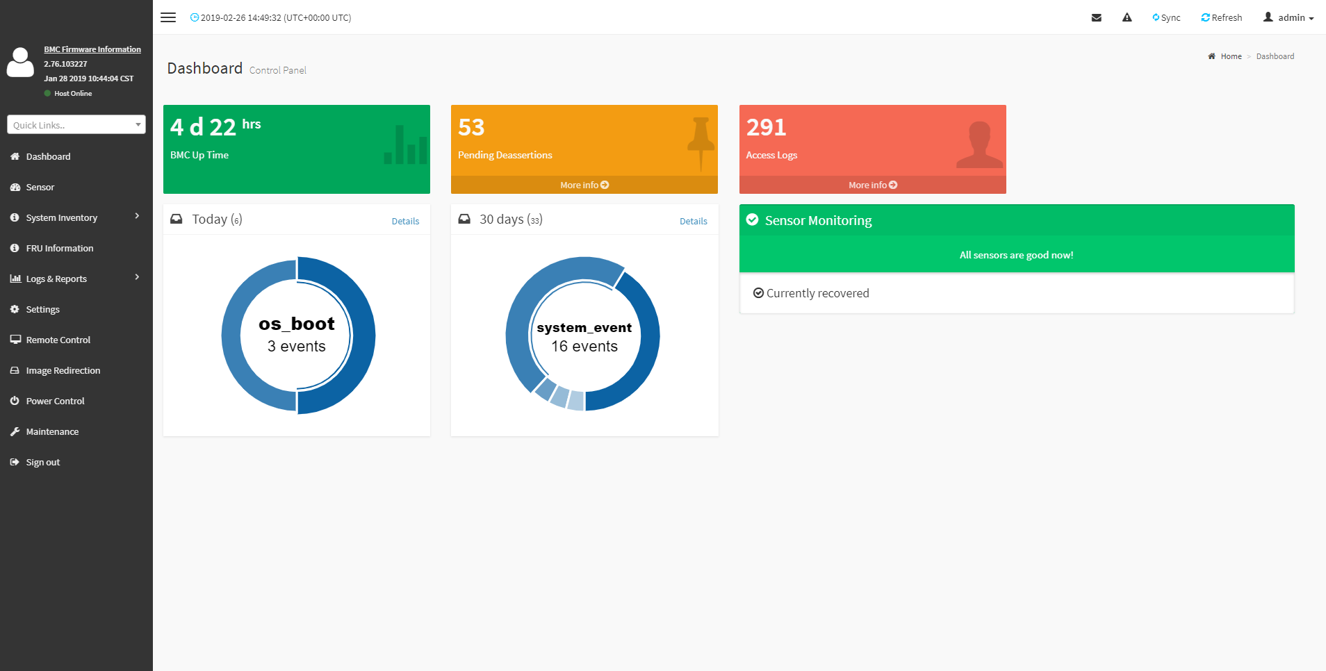Open the Sensor menu item
The height and width of the screenshot is (671, 1326).
click(40, 187)
